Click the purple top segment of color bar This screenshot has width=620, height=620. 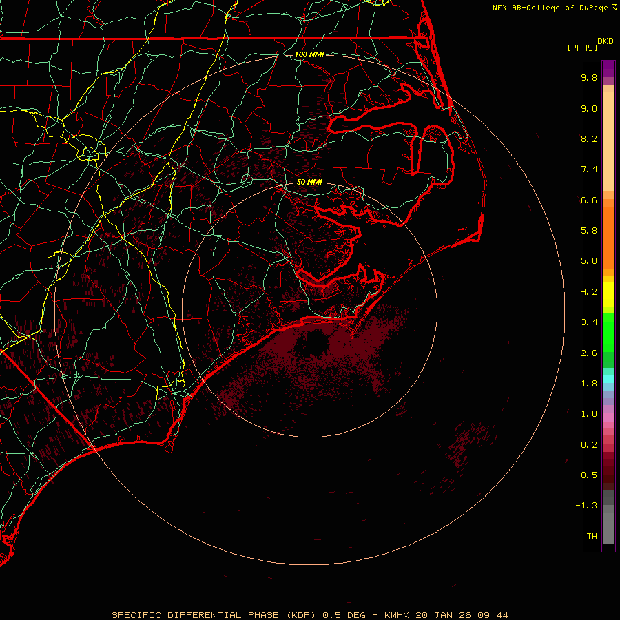tap(608, 69)
